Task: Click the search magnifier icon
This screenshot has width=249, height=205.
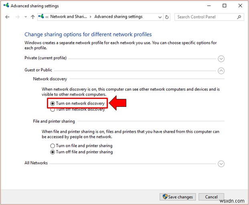Action: pos(239,17)
